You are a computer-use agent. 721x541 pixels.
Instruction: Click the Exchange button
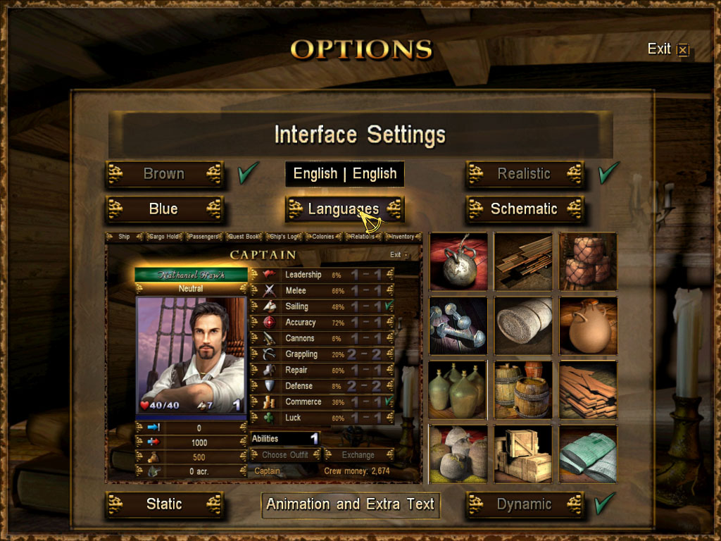(358, 455)
